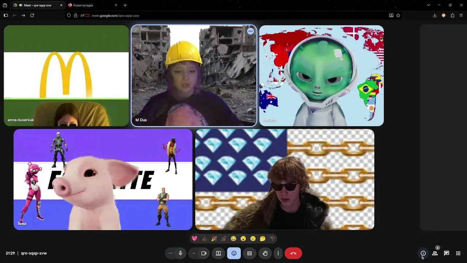467x263 pixels.
Task: Send the thumbs up reaction
Action: click(x=204, y=239)
